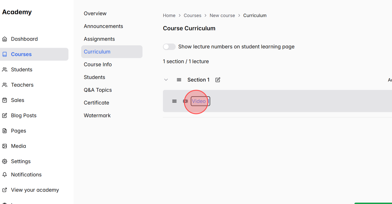Open the Watermark settings page
392x204 pixels.
[x=97, y=115]
